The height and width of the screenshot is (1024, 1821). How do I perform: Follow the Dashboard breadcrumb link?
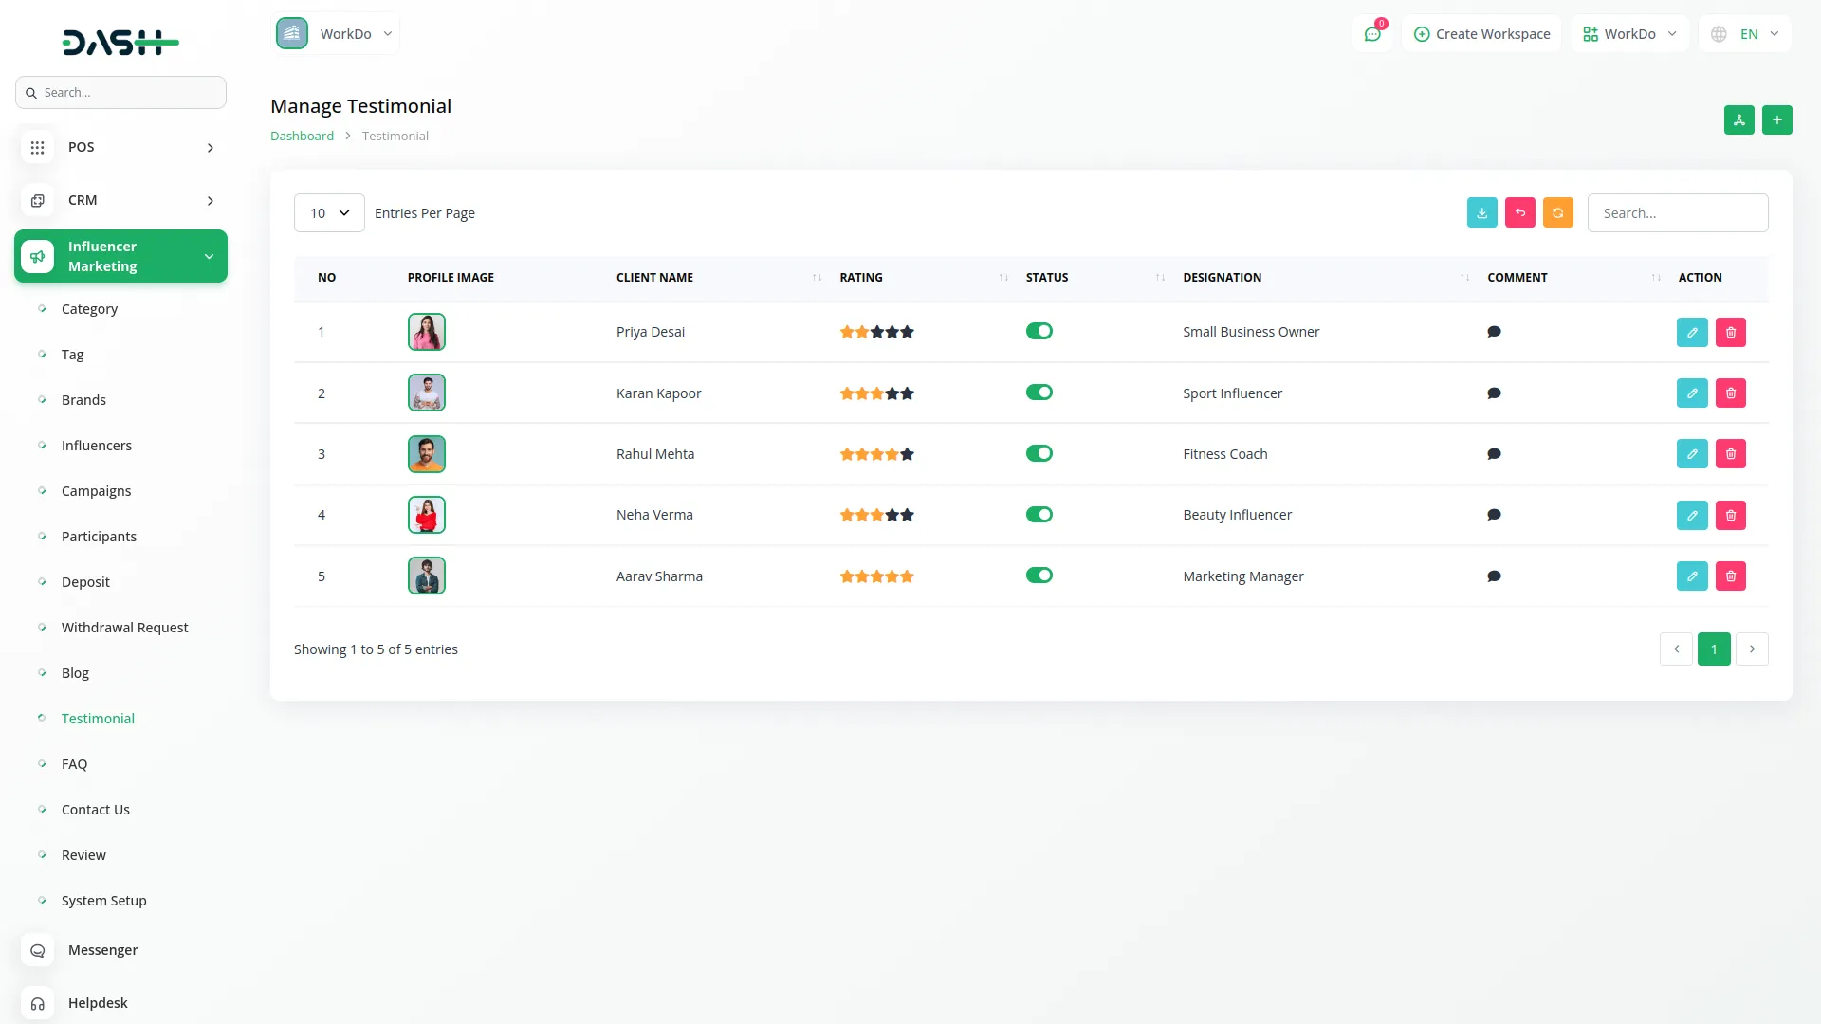(x=302, y=137)
